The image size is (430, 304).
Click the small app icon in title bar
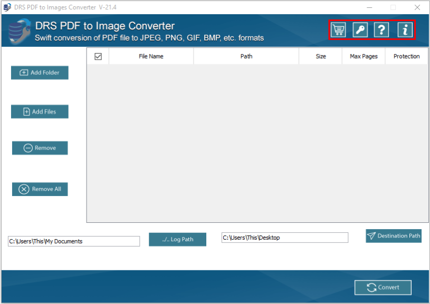click(7, 7)
